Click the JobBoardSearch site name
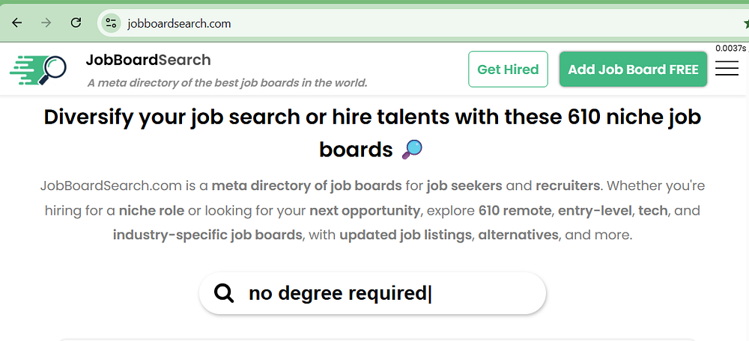 [148, 60]
